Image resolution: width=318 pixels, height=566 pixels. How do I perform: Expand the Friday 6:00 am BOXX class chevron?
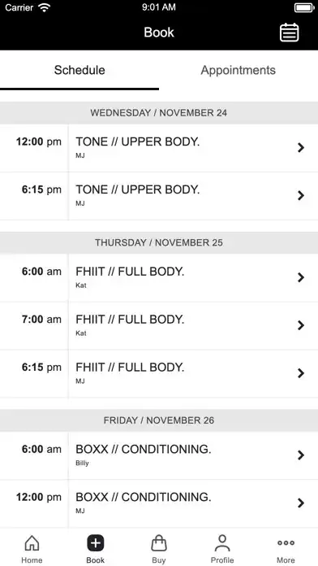pos(301,455)
